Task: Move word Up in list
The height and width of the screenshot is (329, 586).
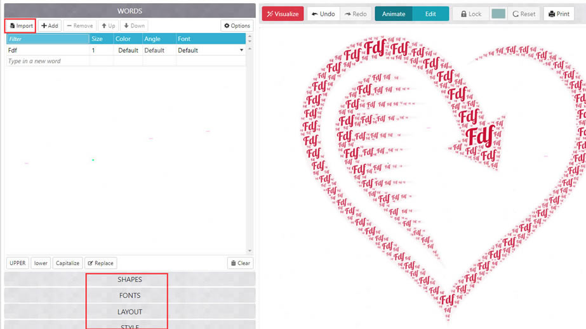Action: [x=109, y=26]
